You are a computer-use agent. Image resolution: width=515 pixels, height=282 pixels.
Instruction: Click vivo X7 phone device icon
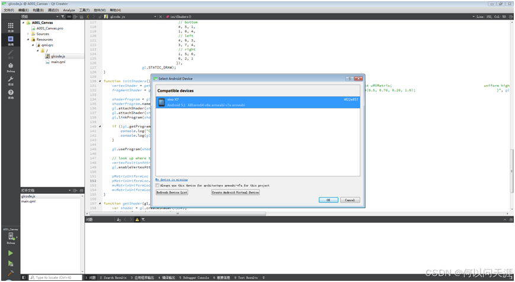coord(161,102)
